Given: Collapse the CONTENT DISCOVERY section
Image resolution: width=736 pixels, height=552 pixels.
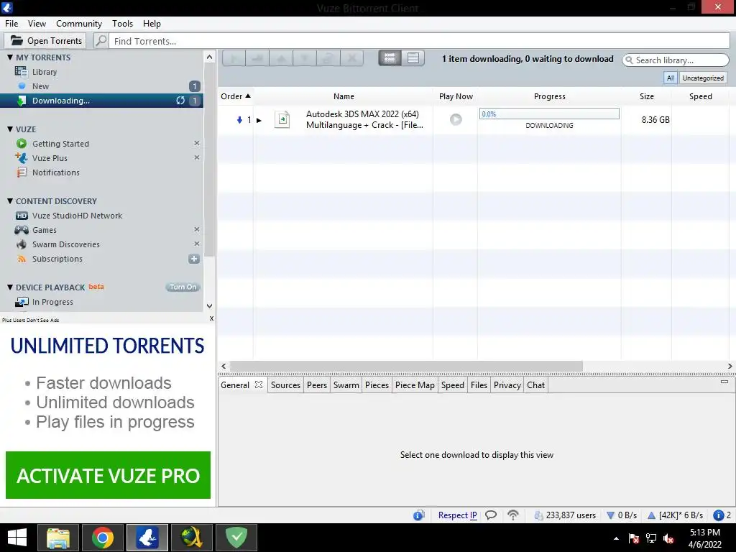Looking at the screenshot, I should pyautogui.click(x=10, y=201).
